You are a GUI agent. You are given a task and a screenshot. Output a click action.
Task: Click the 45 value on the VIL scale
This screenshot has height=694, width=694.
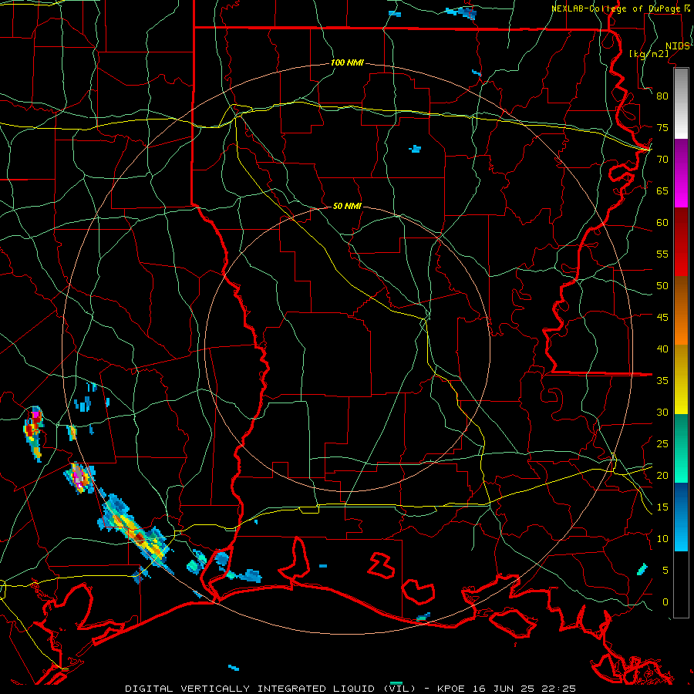[662, 318]
